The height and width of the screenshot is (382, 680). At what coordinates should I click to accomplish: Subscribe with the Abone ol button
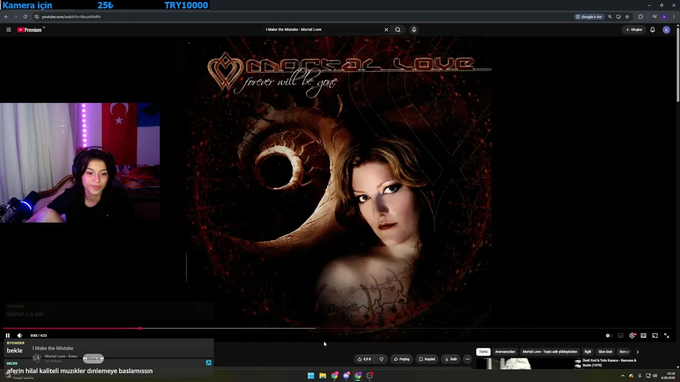[93, 359]
